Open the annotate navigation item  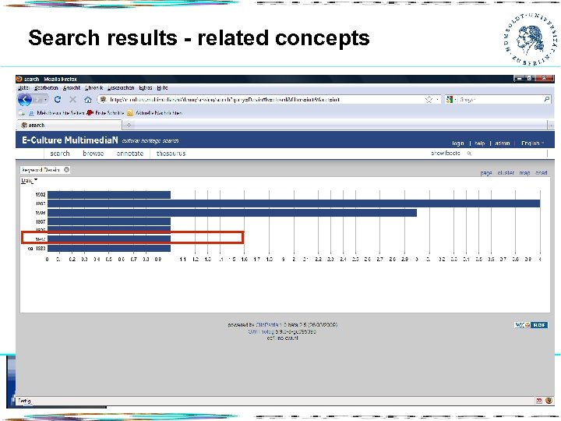[x=130, y=154]
